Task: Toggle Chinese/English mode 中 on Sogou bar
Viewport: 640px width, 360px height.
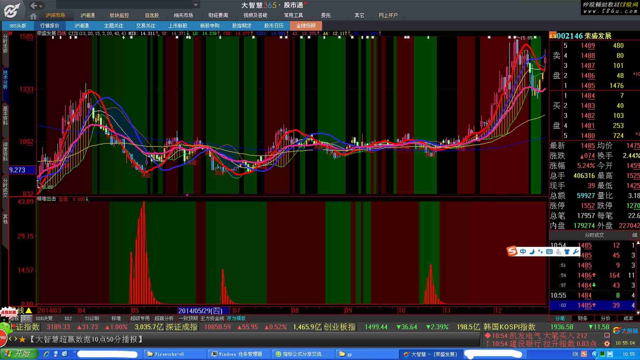Action: [x=523, y=251]
